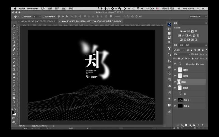Switch to IMG_0262.PNG document tab
This screenshot has height=137, width=219.
[39, 21]
